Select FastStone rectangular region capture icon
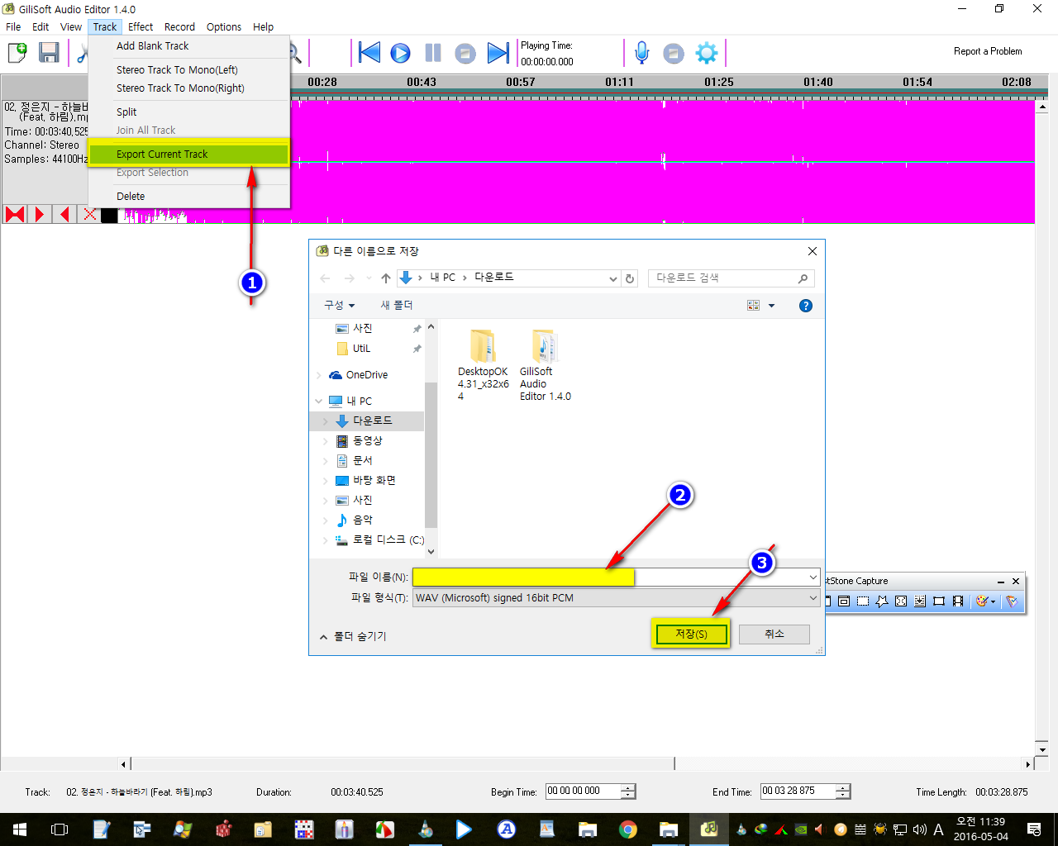This screenshot has height=846, width=1058. 863,601
